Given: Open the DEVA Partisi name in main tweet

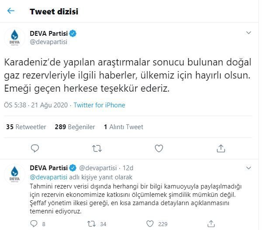Looking at the screenshot, I should pos(49,33).
